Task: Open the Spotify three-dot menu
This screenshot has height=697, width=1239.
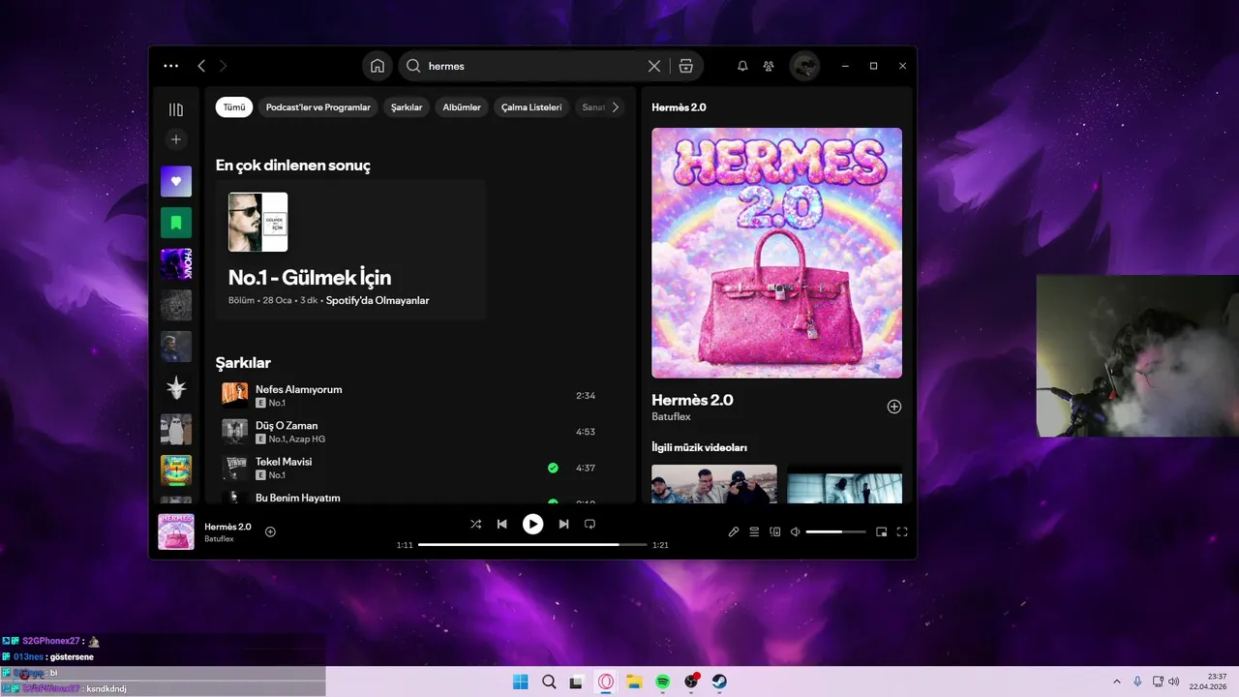Action: pyautogui.click(x=171, y=66)
